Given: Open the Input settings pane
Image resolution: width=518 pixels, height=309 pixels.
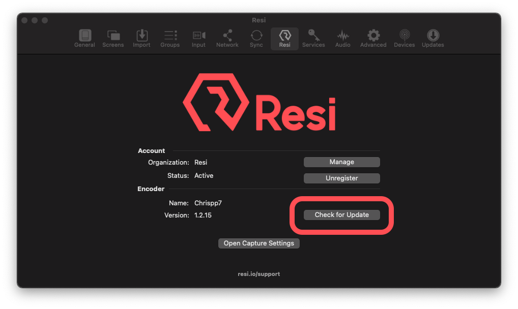Looking at the screenshot, I should [198, 38].
